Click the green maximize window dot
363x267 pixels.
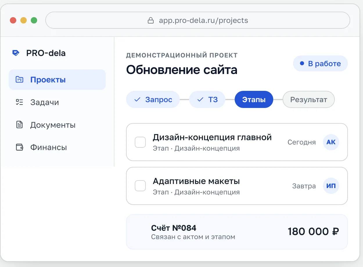[x=34, y=20]
